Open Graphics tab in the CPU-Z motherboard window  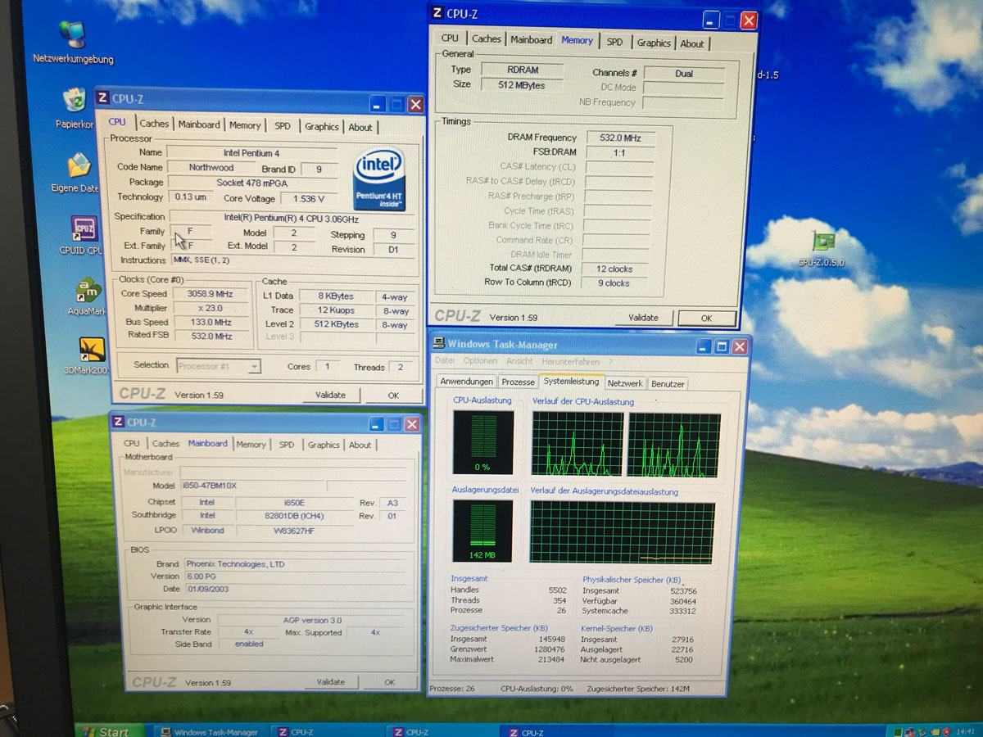coord(324,445)
